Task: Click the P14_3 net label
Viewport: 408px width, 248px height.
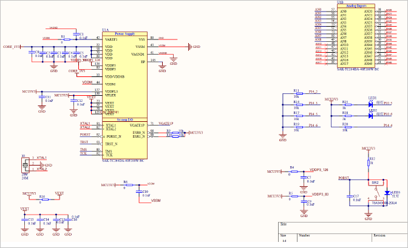Action: click(x=313, y=103)
